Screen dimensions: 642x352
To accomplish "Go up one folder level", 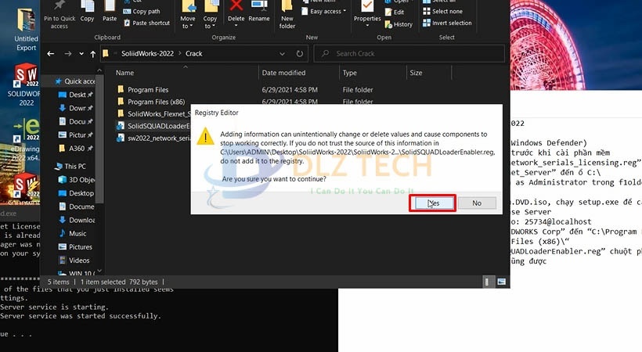I will tap(93, 54).
